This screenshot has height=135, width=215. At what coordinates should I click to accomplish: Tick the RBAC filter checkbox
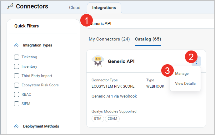pyautogui.click(x=17, y=94)
